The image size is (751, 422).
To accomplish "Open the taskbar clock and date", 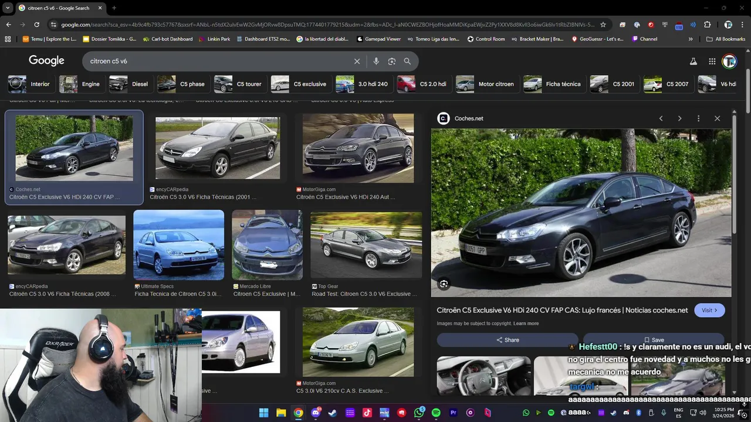I will pos(724,413).
